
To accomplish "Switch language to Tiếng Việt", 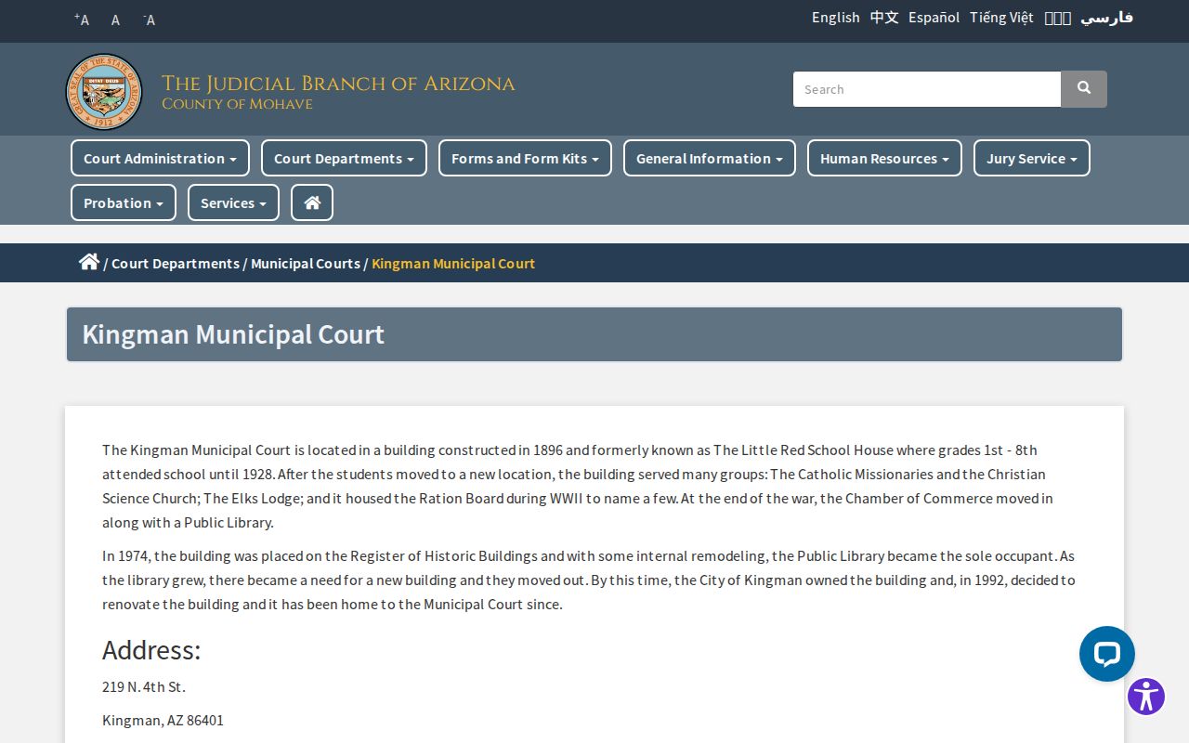I will (1001, 18).
